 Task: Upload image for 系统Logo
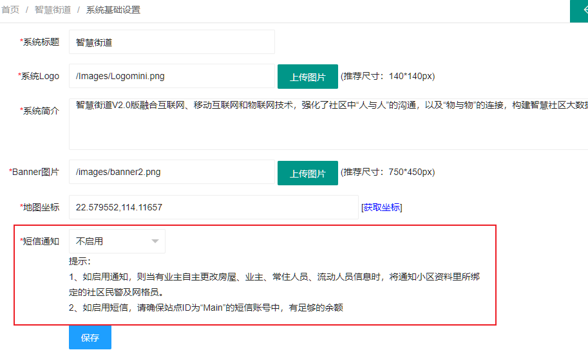pyautogui.click(x=307, y=77)
